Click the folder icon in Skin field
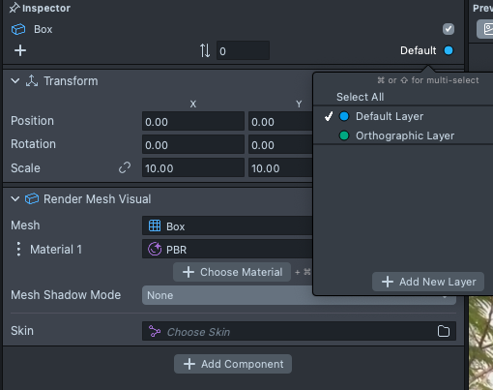Screen dimensions: 493x390 click(x=444, y=331)
